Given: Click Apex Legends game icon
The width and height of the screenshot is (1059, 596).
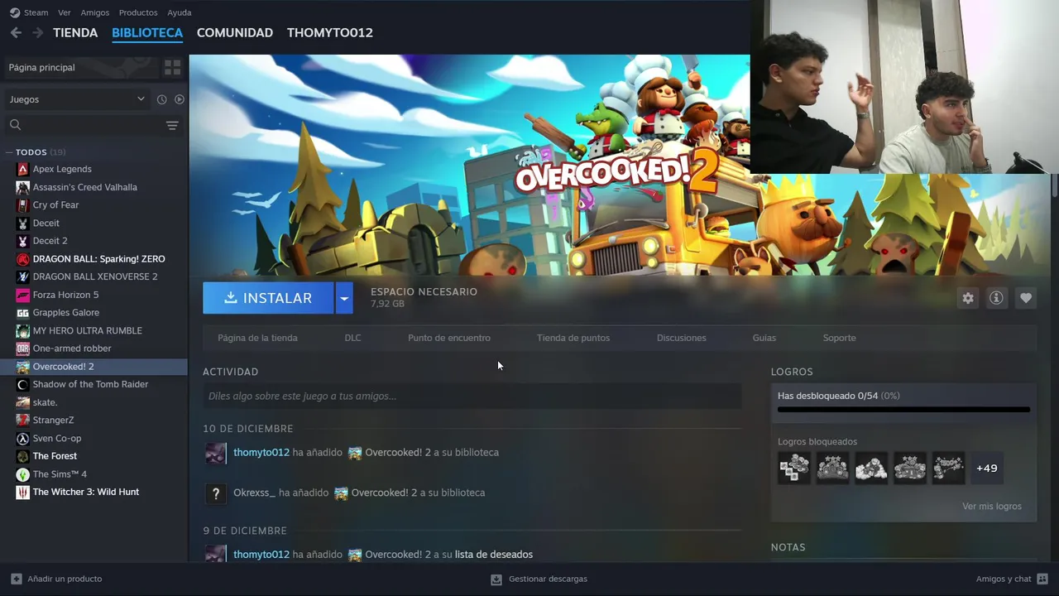Looking at the screenshot, I should pos(23,169).
